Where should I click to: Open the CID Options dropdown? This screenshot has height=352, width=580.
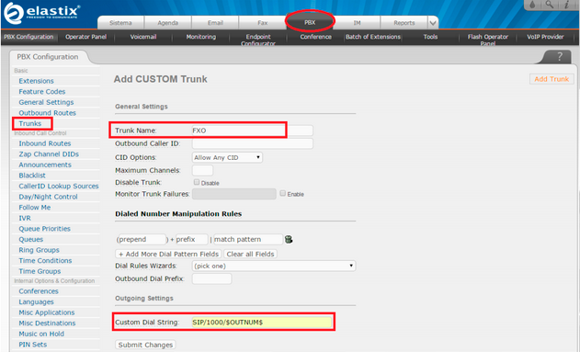(227, 157)
